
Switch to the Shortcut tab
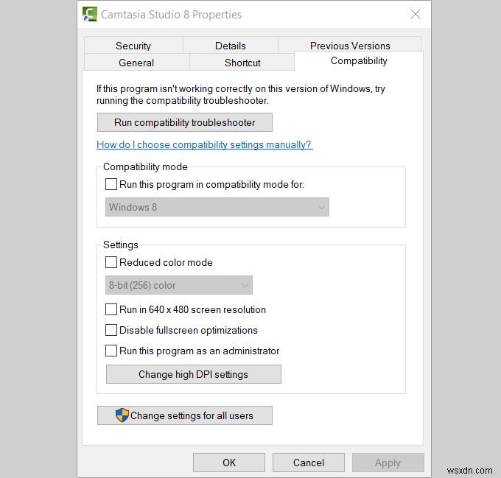pos(242,63)
